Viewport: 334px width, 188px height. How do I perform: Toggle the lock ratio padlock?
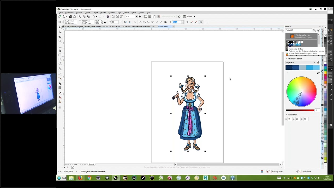point(105,22)
